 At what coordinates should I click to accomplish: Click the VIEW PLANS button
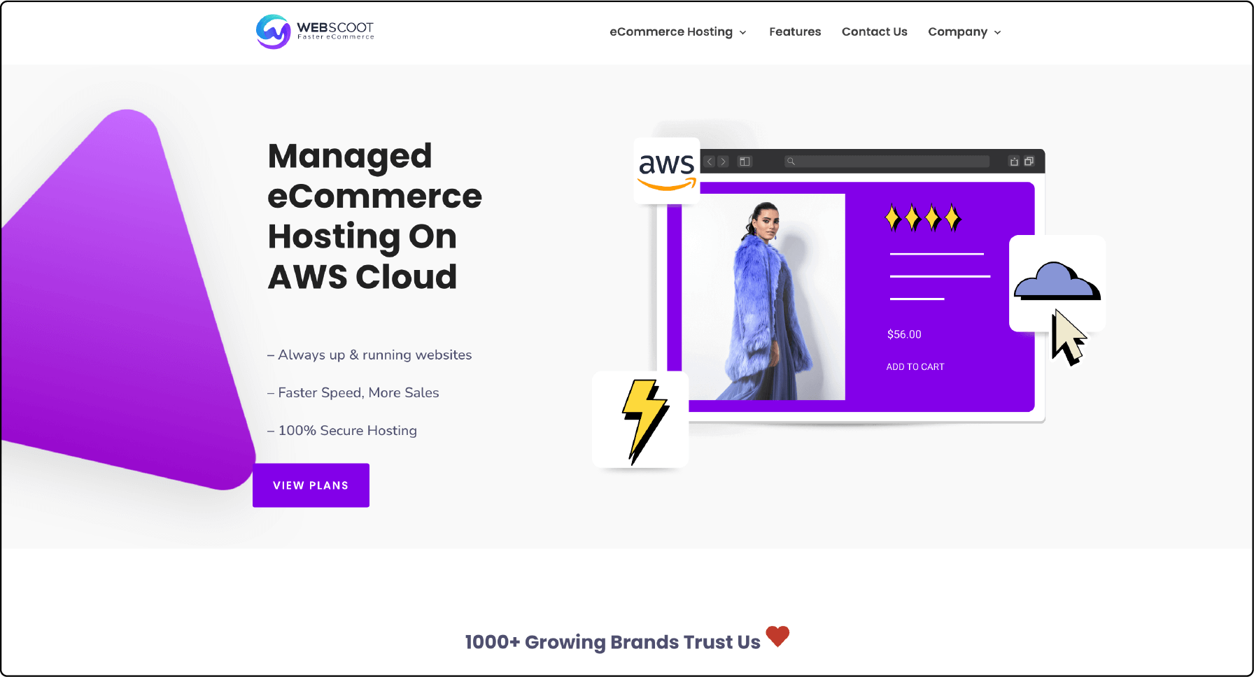tap(311, 485)
